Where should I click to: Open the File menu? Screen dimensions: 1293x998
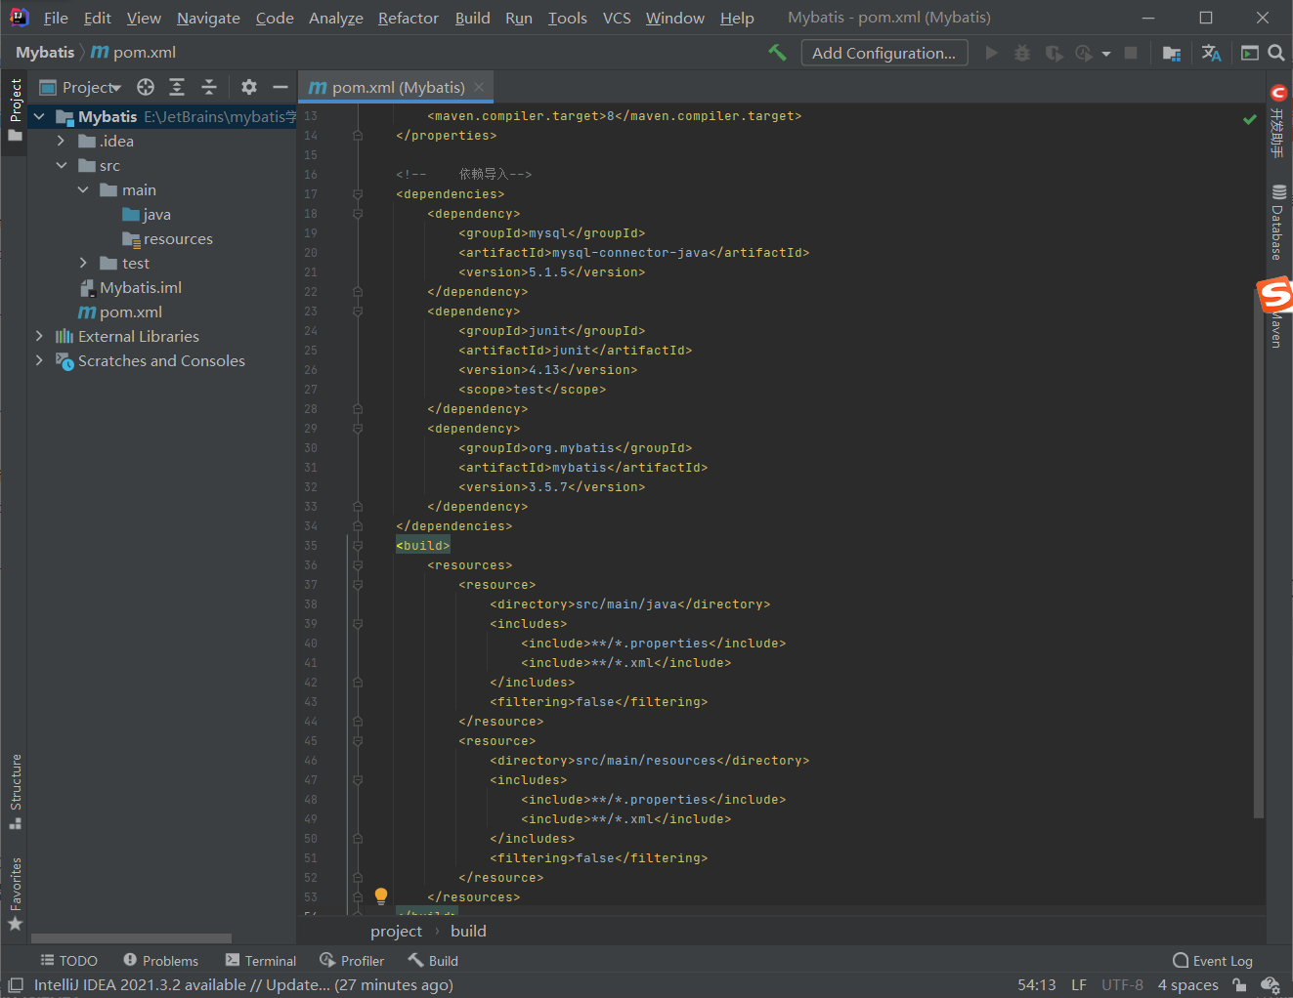tap(56, 18)
